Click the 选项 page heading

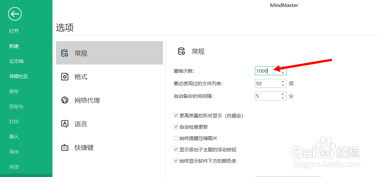tap(65, 27)
